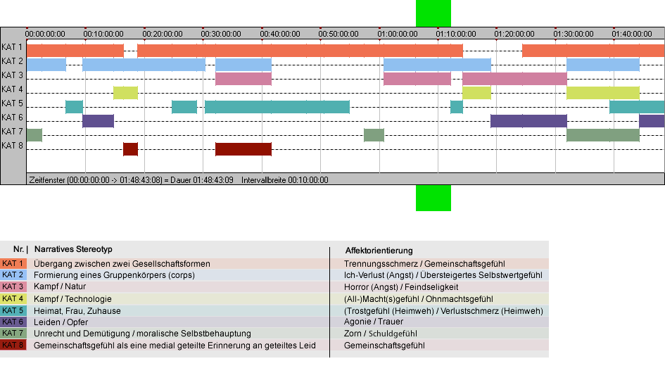Click longest teal KAT 5 bar
This screenshot has height=373, width=665.
[277, 107]
